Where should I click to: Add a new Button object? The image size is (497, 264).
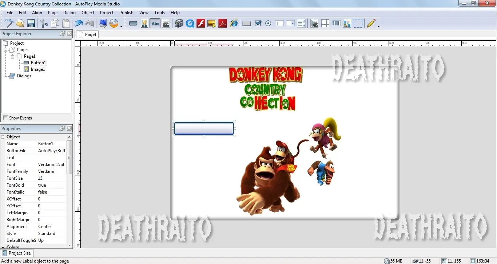point(133,23)
